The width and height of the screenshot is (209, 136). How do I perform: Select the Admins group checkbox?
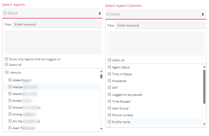pos(7,72)
